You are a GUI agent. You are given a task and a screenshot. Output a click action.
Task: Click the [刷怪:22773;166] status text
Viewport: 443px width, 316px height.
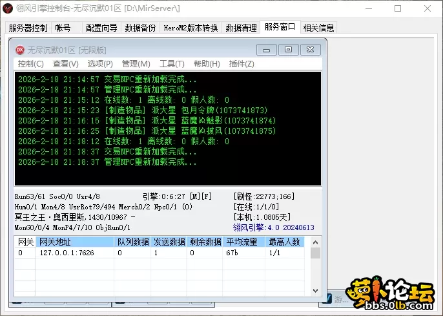pyautogui.click(x=264, y=196)
